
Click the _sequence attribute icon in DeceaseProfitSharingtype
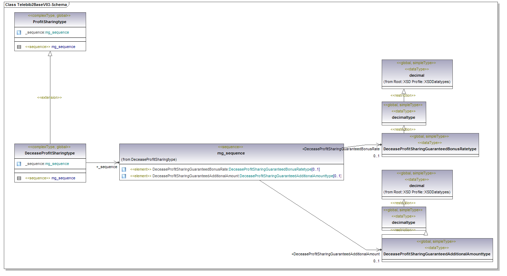point(19,164)
